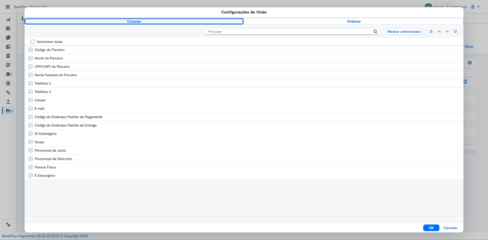488x240 pixels.
Task: Expand the safe sidebar item chevron
Action: point(12,74)
